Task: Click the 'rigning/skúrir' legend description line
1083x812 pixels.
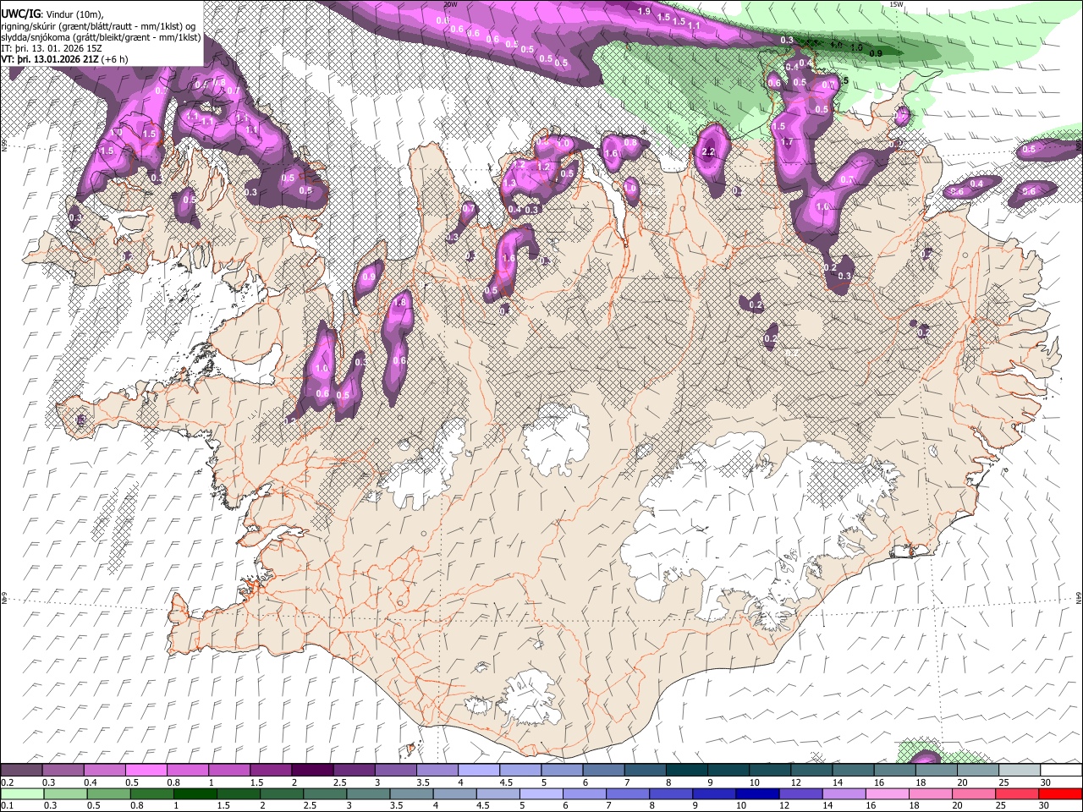Action: tap(99, 25)
